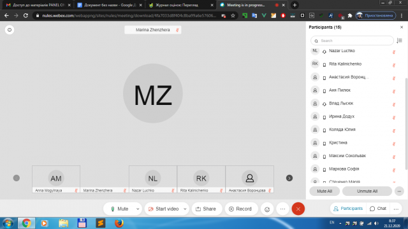The height and width of the screenshot is (229, 408).
Task: Select Marina Zhenzhera thumbnail in filmstrip
Action: (x=105, y=179)
